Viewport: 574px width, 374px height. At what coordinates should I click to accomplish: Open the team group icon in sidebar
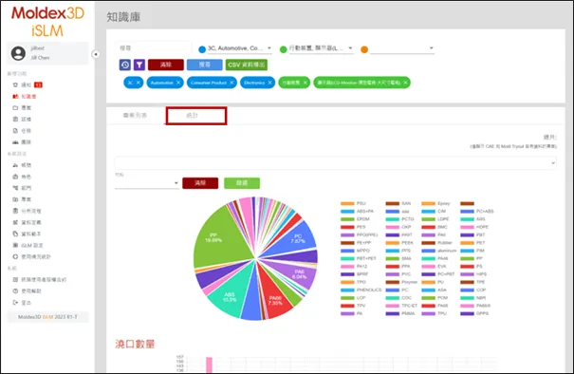click(15, 142)
